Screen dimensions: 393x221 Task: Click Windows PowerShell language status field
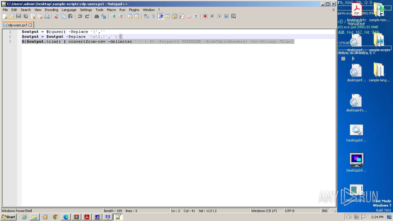click(x=52, y=211)
